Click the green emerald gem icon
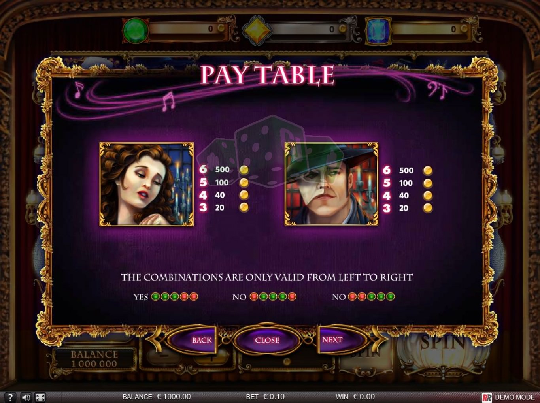This screenshot has height=403, width=540. pyautogui.click(x=135, y=30)
